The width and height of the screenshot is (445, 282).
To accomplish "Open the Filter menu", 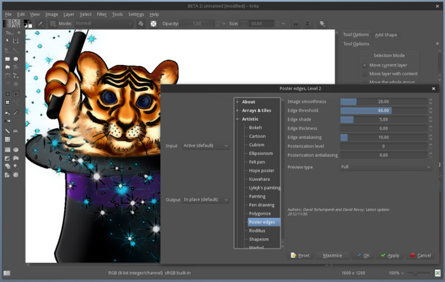I will 101,14.
